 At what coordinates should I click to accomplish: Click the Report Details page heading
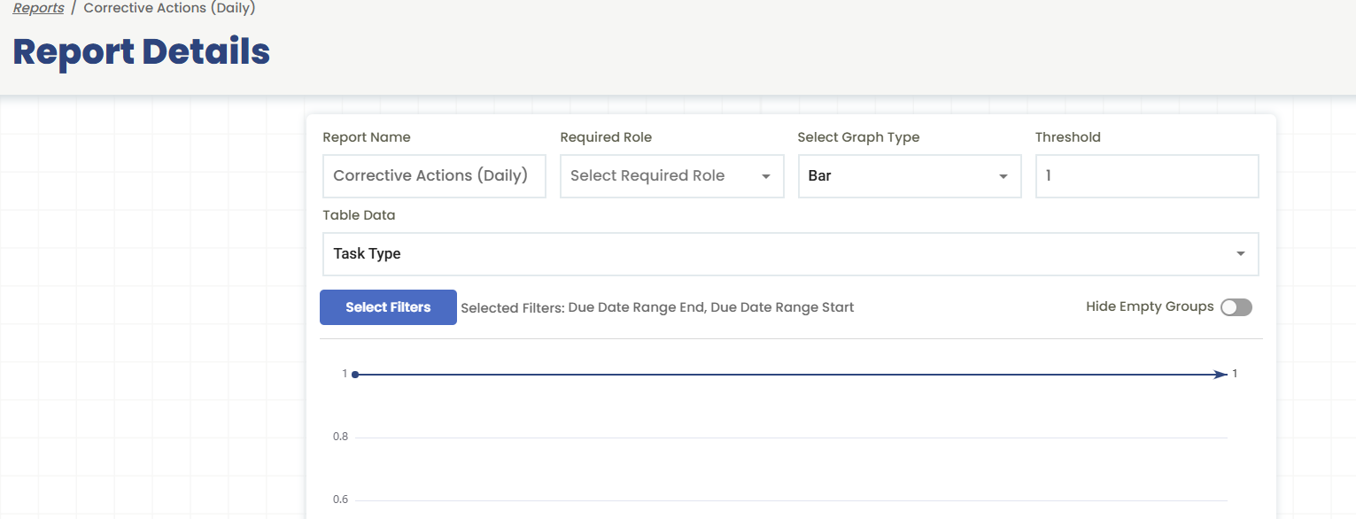142,52
